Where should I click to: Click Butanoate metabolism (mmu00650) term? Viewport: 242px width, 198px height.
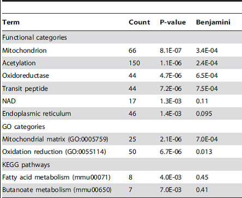pyautogui.click(x=57, y=190)
